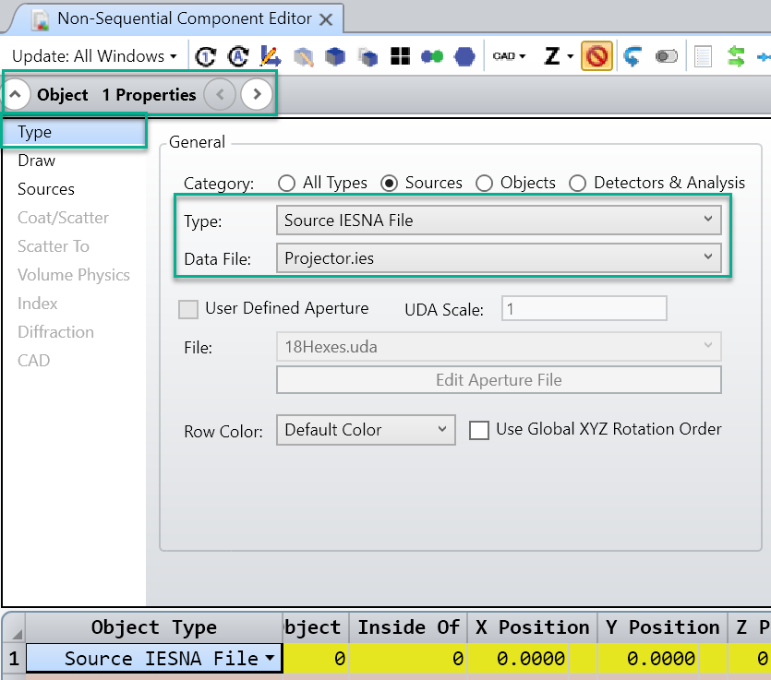
Task: Select the Type properties section
Action: 74,132
